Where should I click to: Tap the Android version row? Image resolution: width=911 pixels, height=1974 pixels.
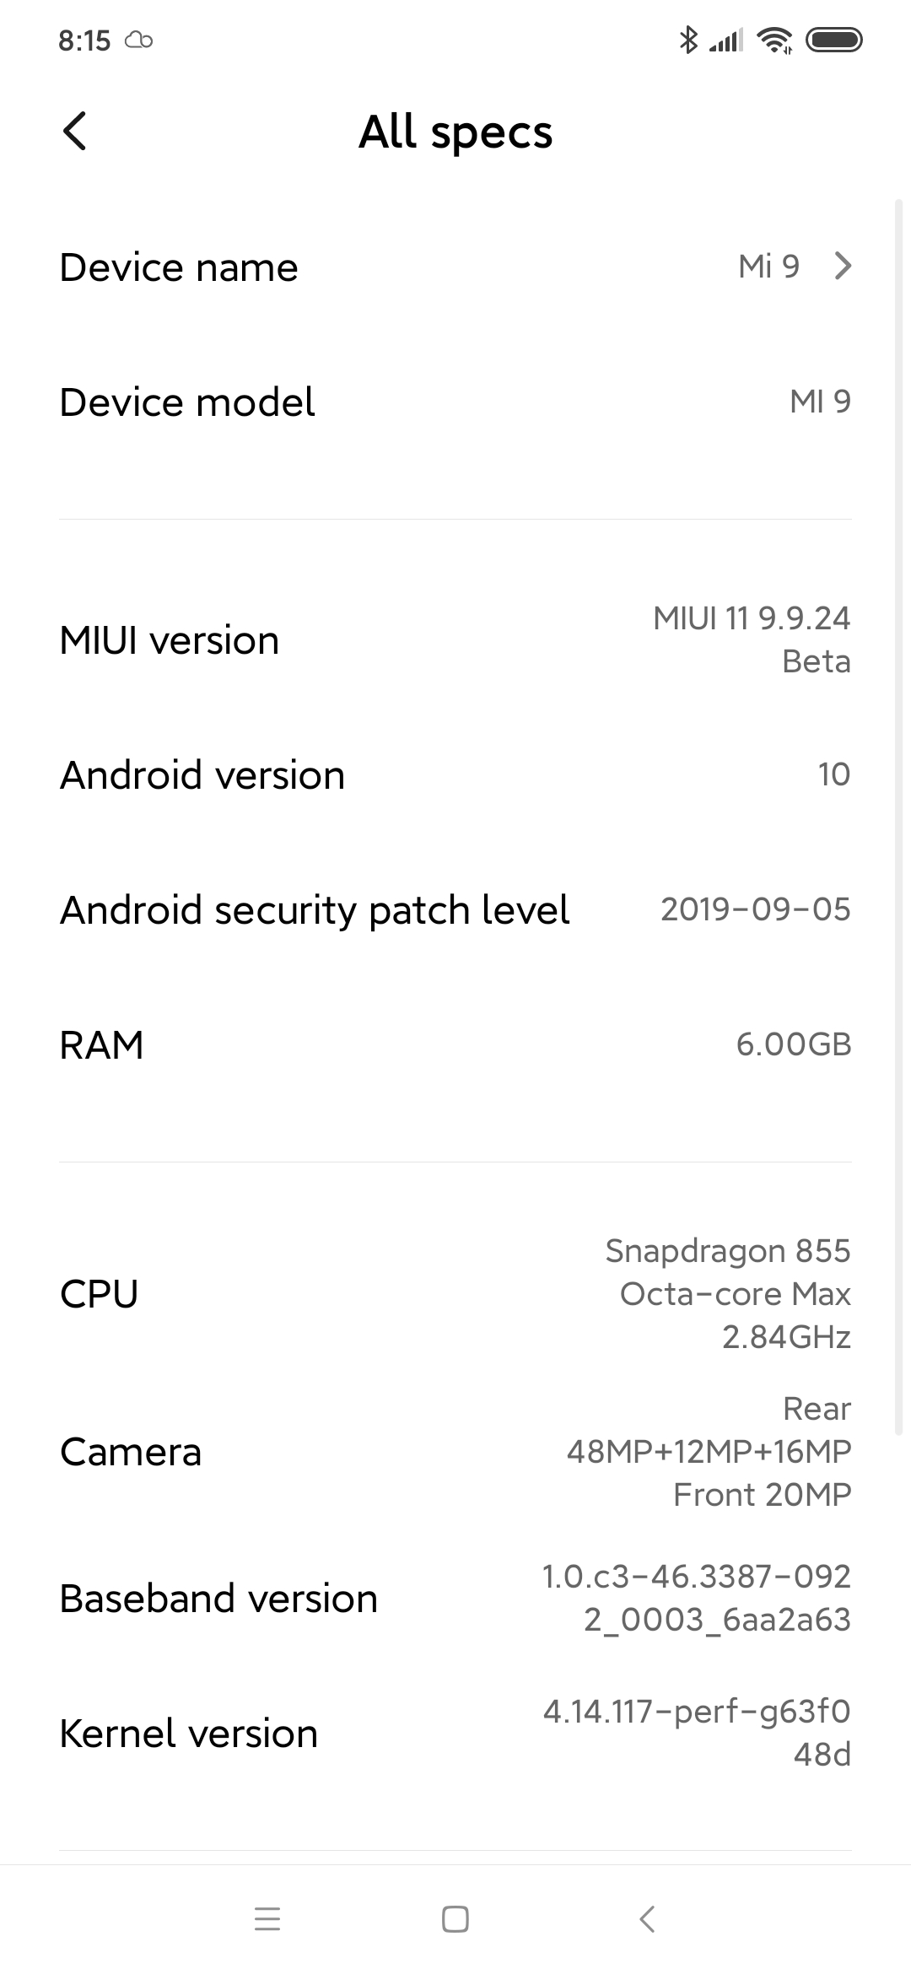pos(455,774)
